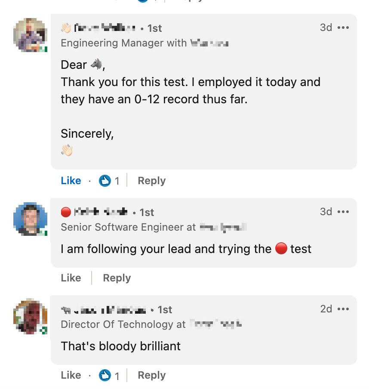Open options menu on Engineering Manager's comment
The image size is (369, 389).
tap(343, 28)
